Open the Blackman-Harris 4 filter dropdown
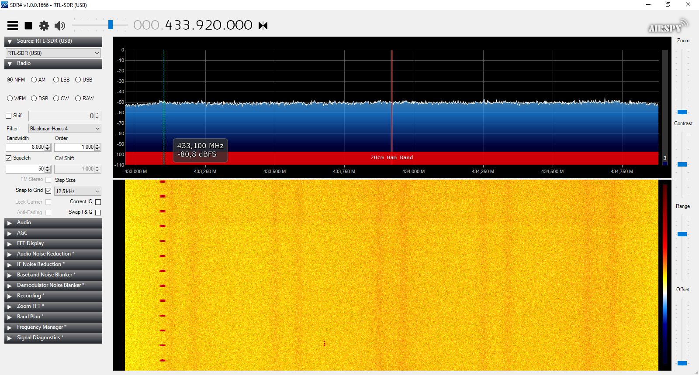This screenshot has height=375, width=699. point(65,129)
